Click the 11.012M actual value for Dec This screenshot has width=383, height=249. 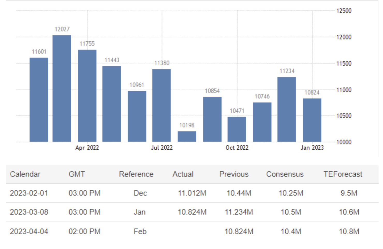192,193
